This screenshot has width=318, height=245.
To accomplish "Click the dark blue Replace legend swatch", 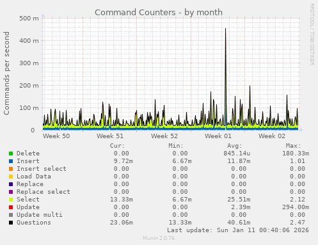I will pyautogui.click(x=11, y=184).
